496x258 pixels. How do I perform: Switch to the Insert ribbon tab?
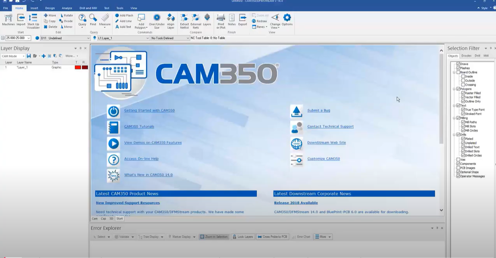[34, 8]
